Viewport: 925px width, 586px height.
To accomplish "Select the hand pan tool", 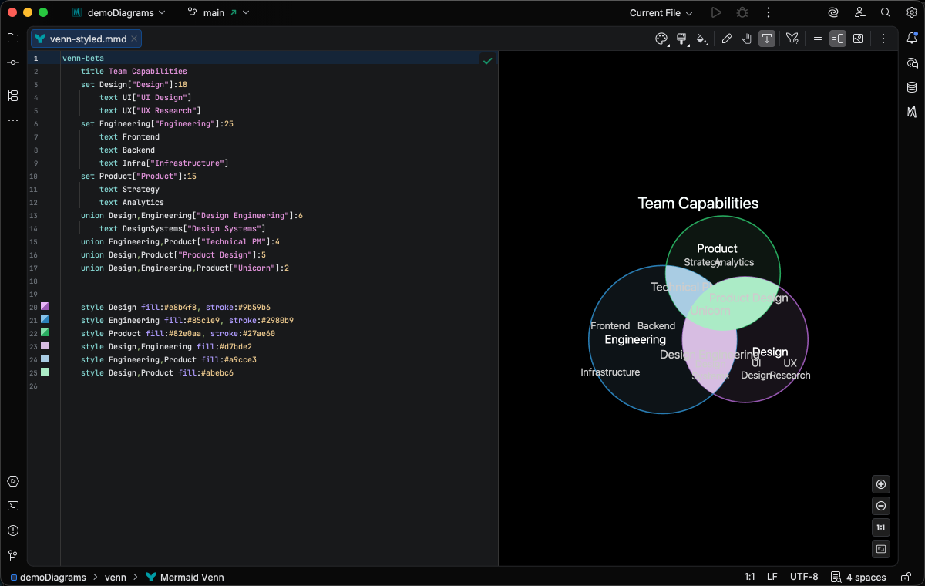I will pyautogui.click(x=746, y=39).
